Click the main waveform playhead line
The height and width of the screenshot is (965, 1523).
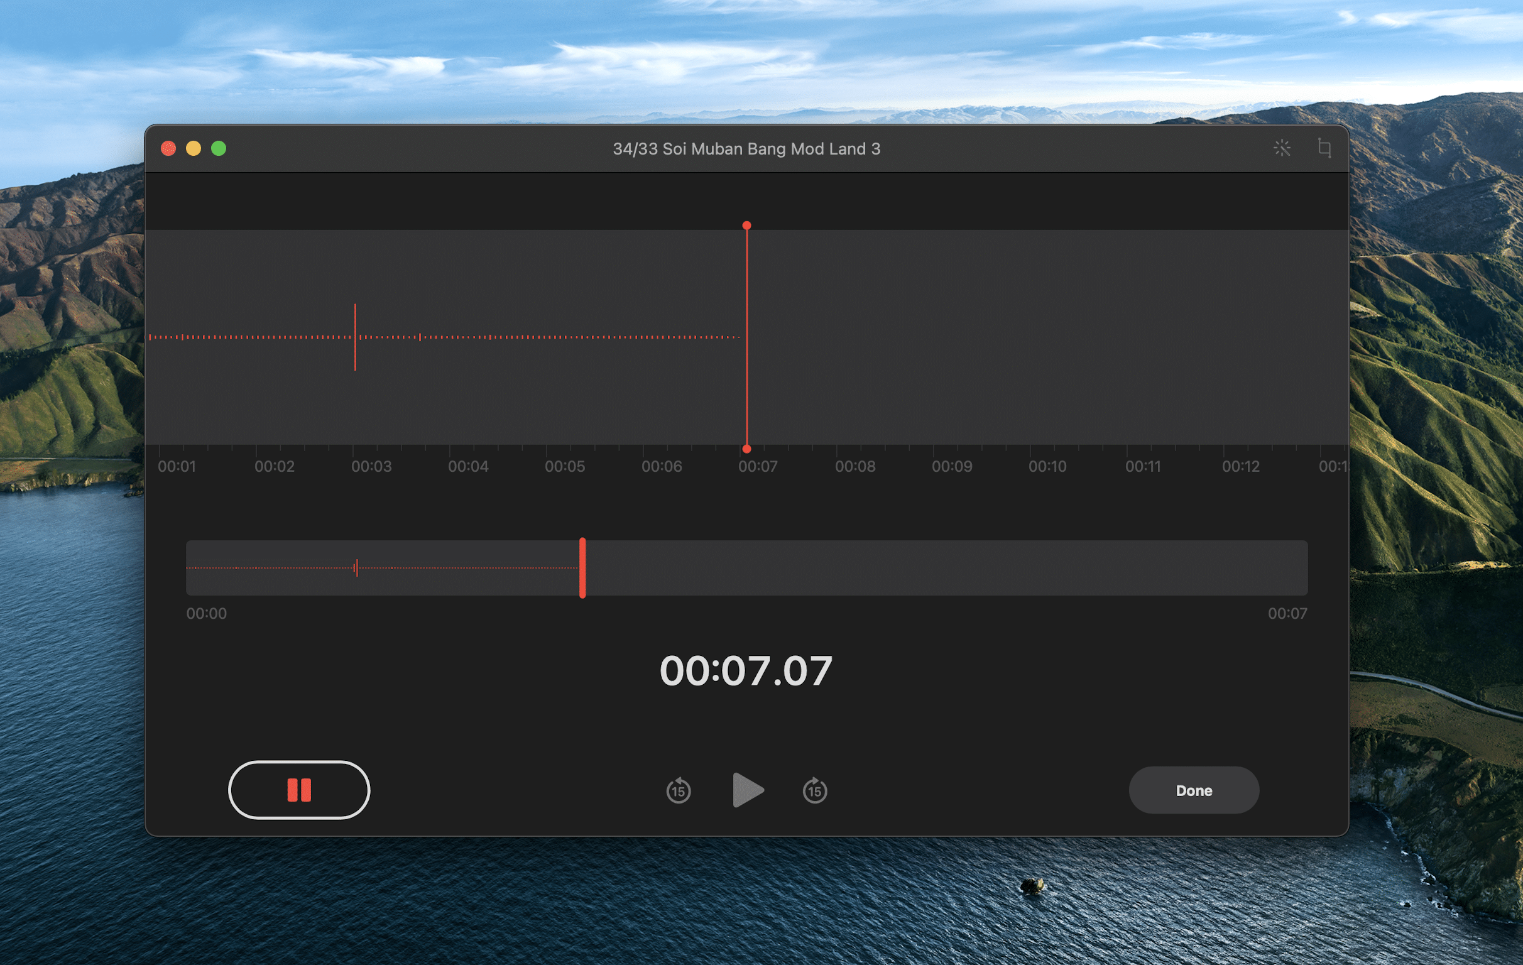click(747, 337)
